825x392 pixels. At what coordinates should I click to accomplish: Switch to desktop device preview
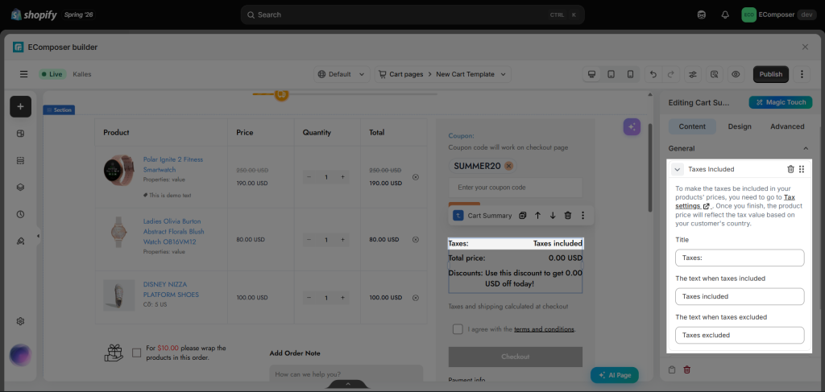tap(591, 74)
